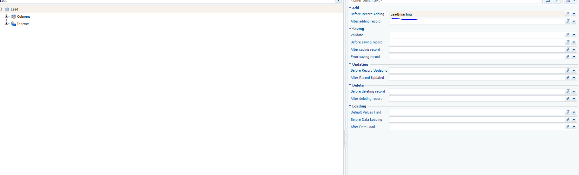Image resolution: width=579 pixels, height=175 pixels.
Task: Click the Before Record Updating field
Action: pyautogui.click(x=477, y=70)
